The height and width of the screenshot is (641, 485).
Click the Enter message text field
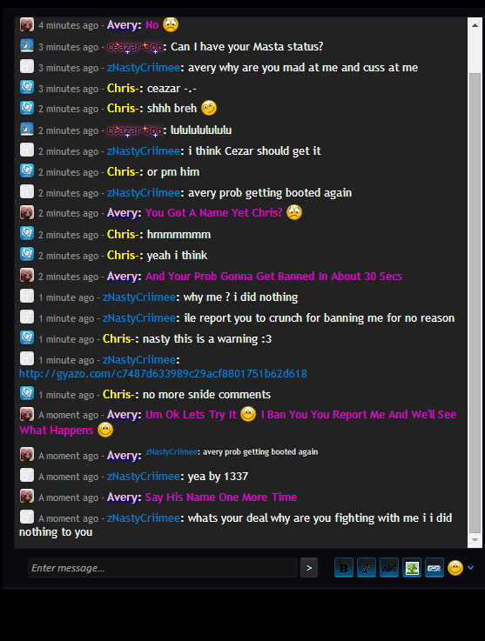(x=162, y=568)
